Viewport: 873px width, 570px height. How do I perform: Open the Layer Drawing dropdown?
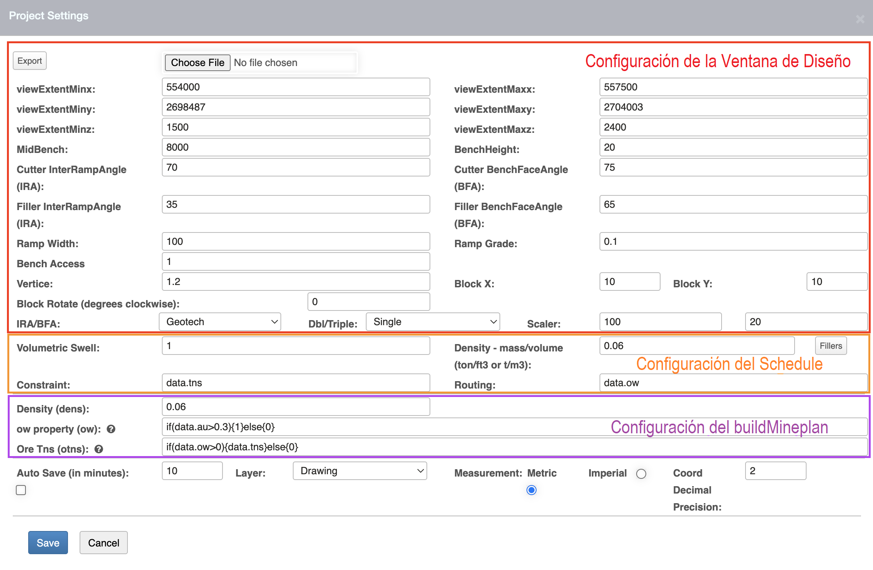tap(360, 471)
